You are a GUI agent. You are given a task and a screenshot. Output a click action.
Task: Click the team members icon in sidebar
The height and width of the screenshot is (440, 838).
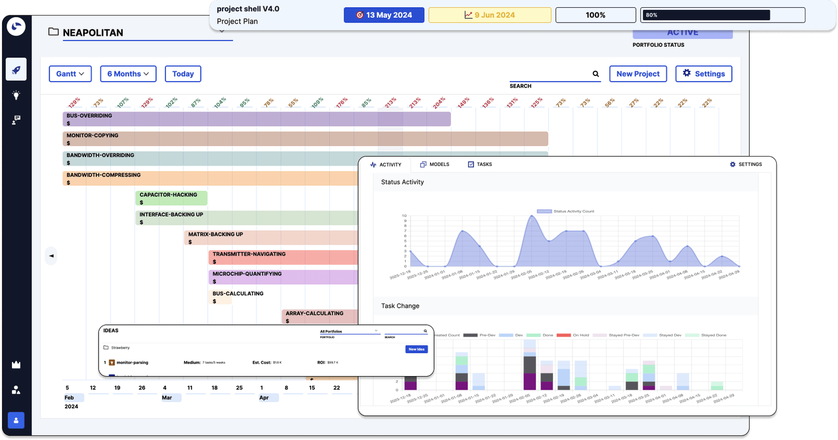[x=16, y=390]
